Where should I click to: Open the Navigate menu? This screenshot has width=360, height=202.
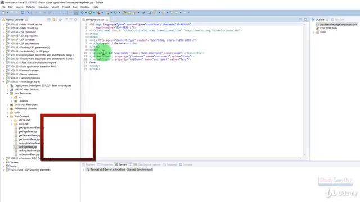43,7
